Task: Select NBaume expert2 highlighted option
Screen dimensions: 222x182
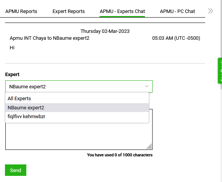Action: [77, 107]
